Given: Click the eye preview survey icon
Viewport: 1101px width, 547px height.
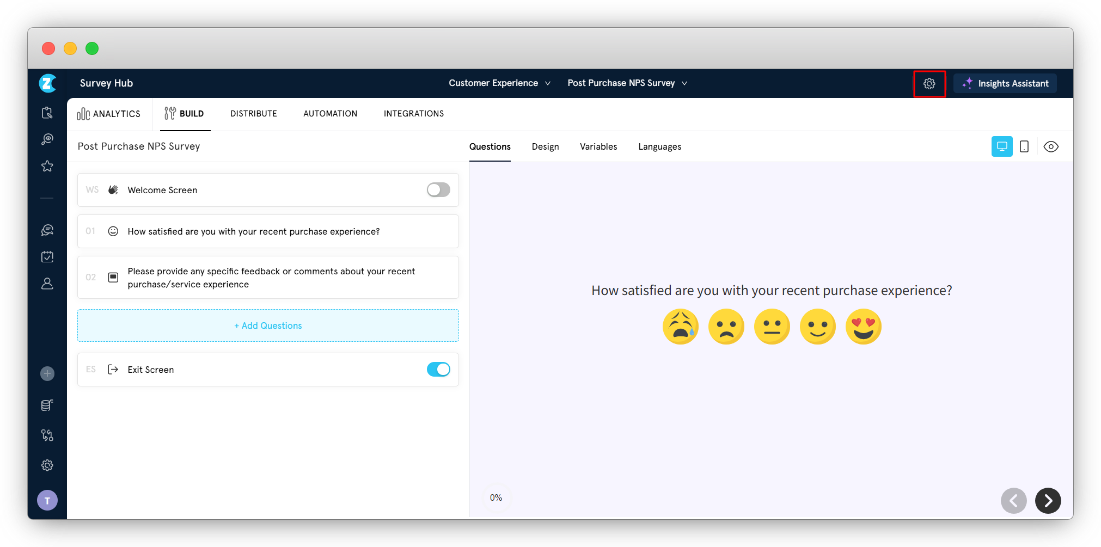Looking at the screenshot, I should click(1050, 146).
